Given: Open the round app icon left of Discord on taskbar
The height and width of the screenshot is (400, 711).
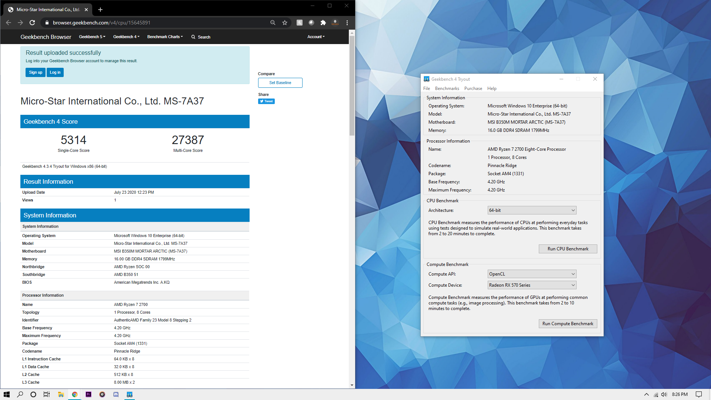Looking at the screenshot, I should pyautogui.click(x=102, y=394).
